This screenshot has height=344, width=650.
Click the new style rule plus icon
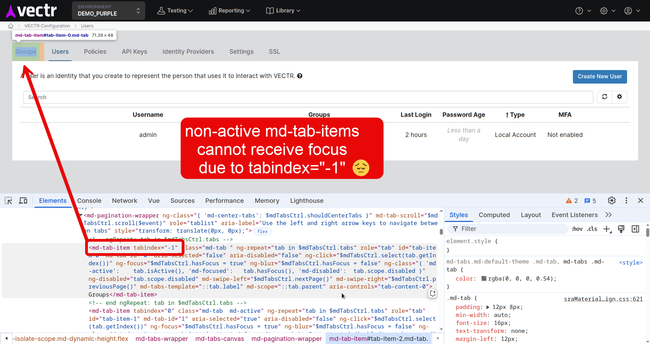coord(607,229)
